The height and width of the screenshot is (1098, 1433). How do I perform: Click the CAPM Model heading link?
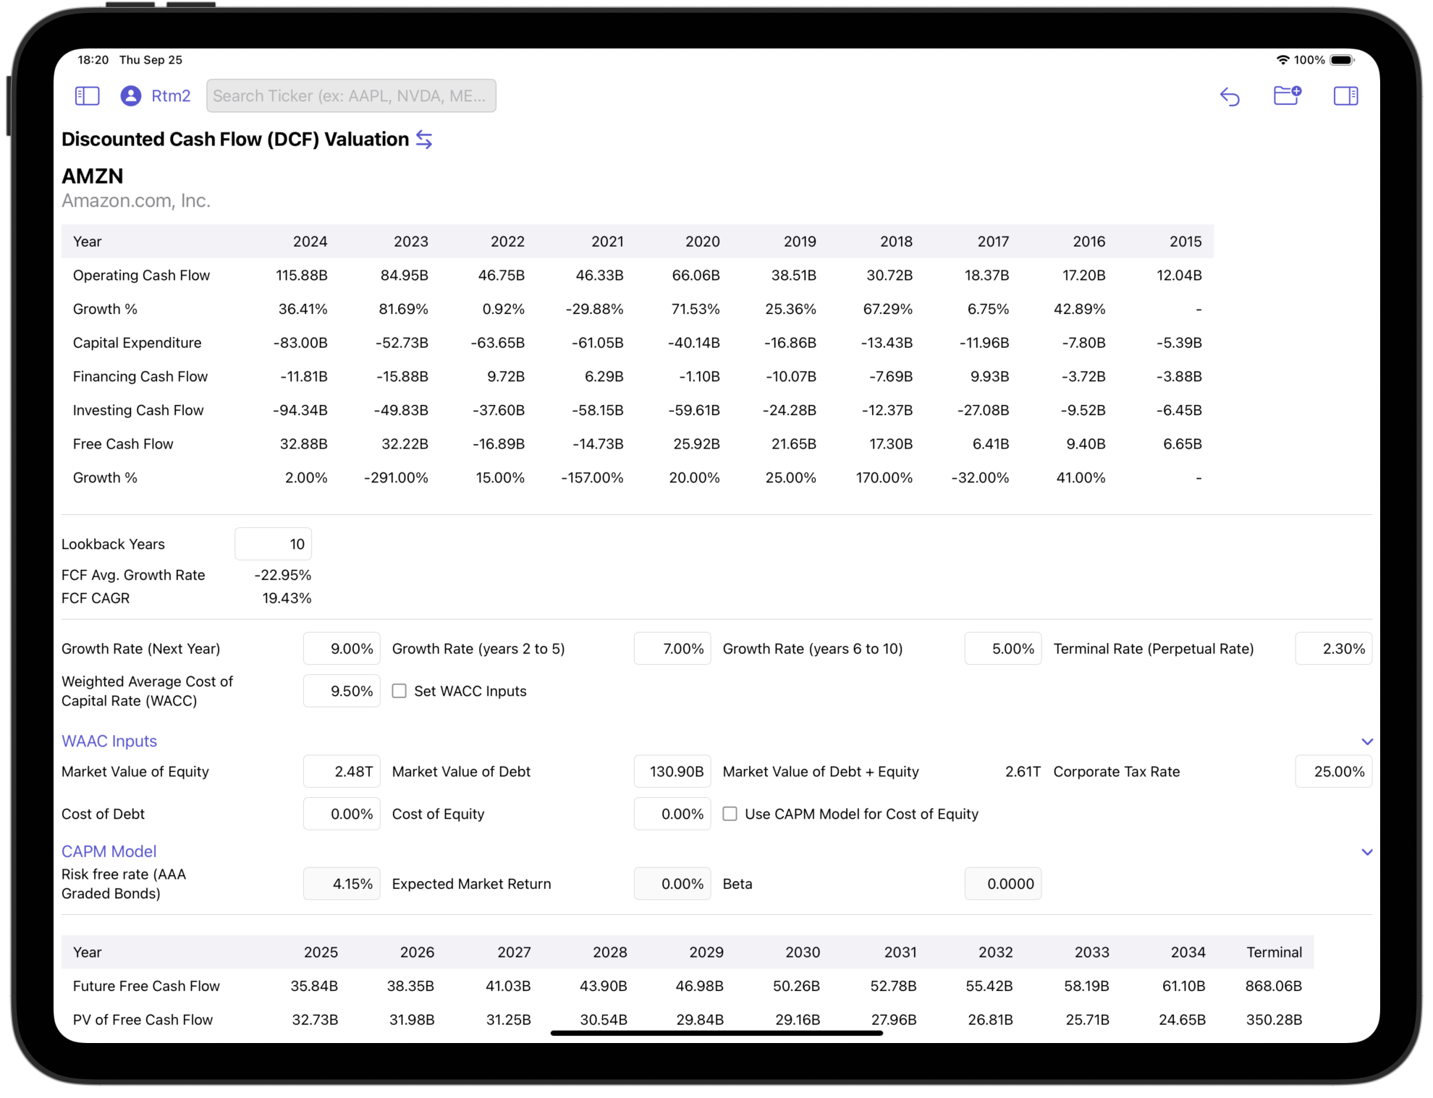pyautogui.click(x=109, y=851)
